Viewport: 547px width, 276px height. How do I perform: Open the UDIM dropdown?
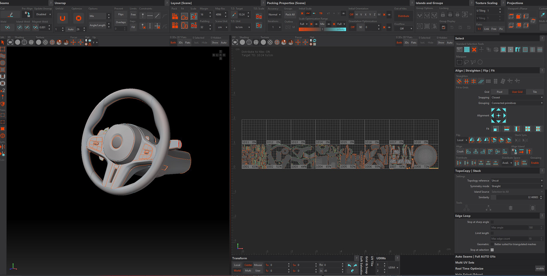point(393,268)
